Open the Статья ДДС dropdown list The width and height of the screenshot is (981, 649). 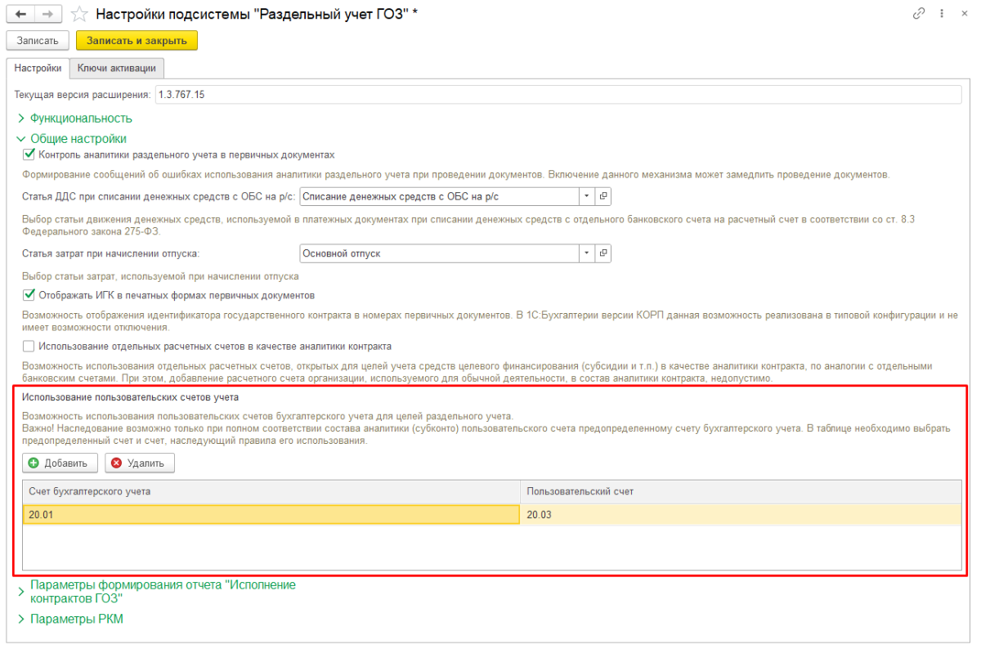tap(586, 197)
